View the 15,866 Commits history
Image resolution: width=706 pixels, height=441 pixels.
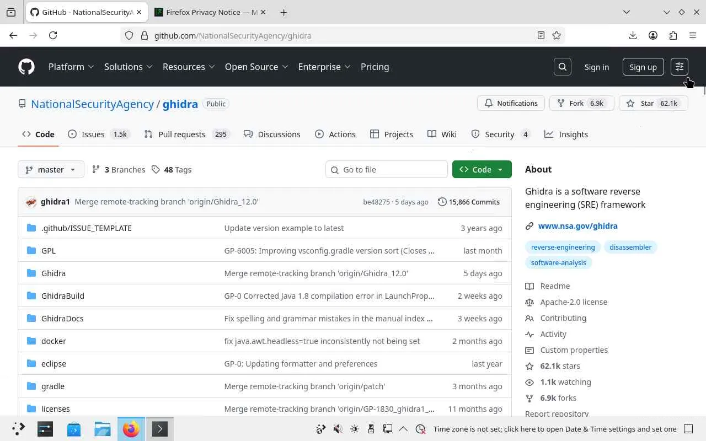point(469,202)
